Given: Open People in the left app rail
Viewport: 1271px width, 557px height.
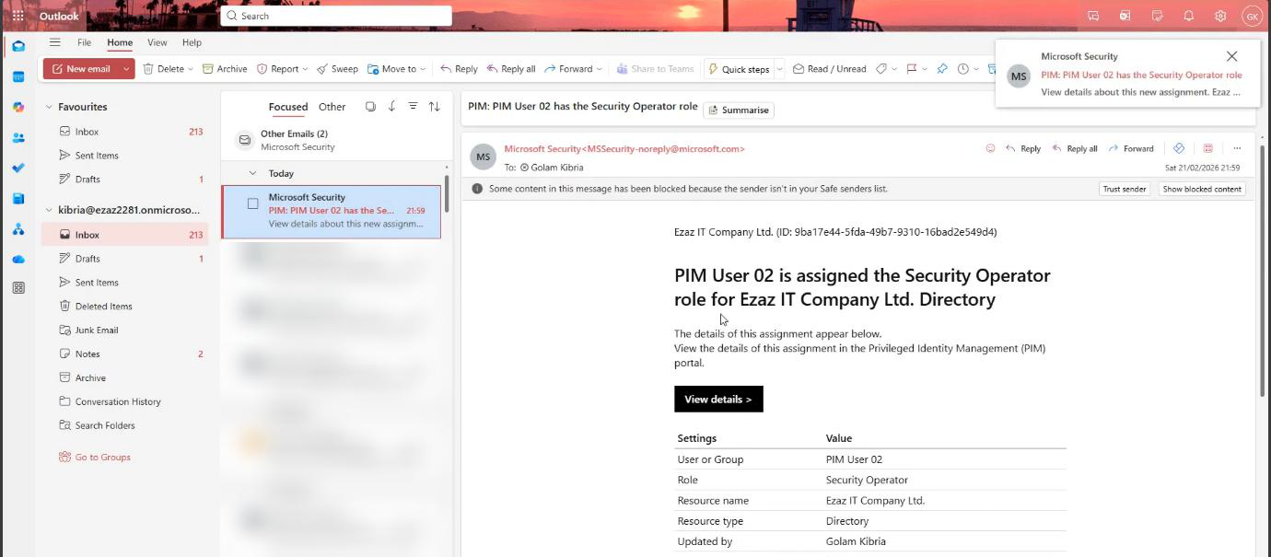Looking at the screenshot, I should pos(18,137).
